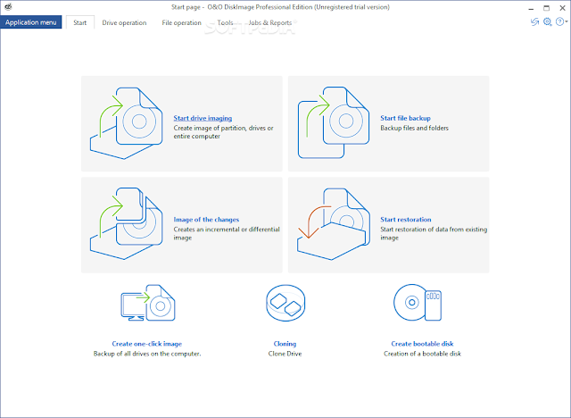The width and height of the screenshot is (571, 418).
Task: Click the Cloning icon
Action: [284, 307]
